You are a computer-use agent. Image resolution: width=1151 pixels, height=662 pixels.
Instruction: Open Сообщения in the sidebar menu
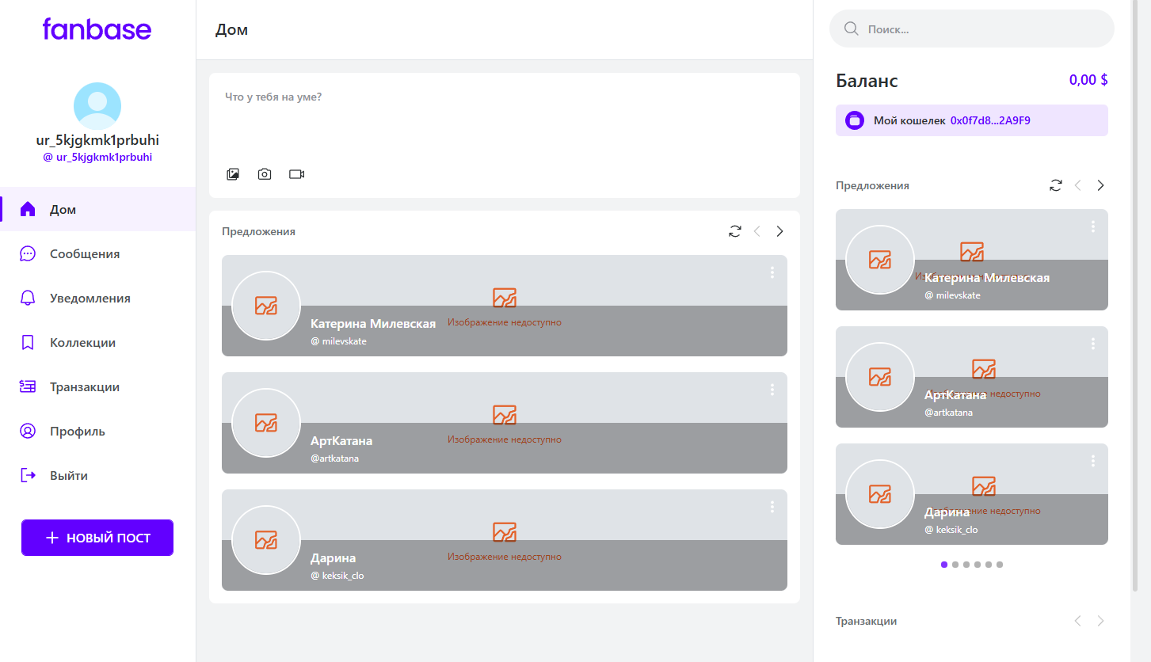point(85,254)
